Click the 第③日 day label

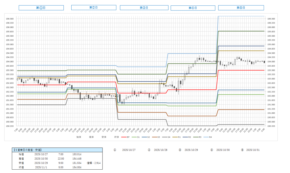(144, 8)
